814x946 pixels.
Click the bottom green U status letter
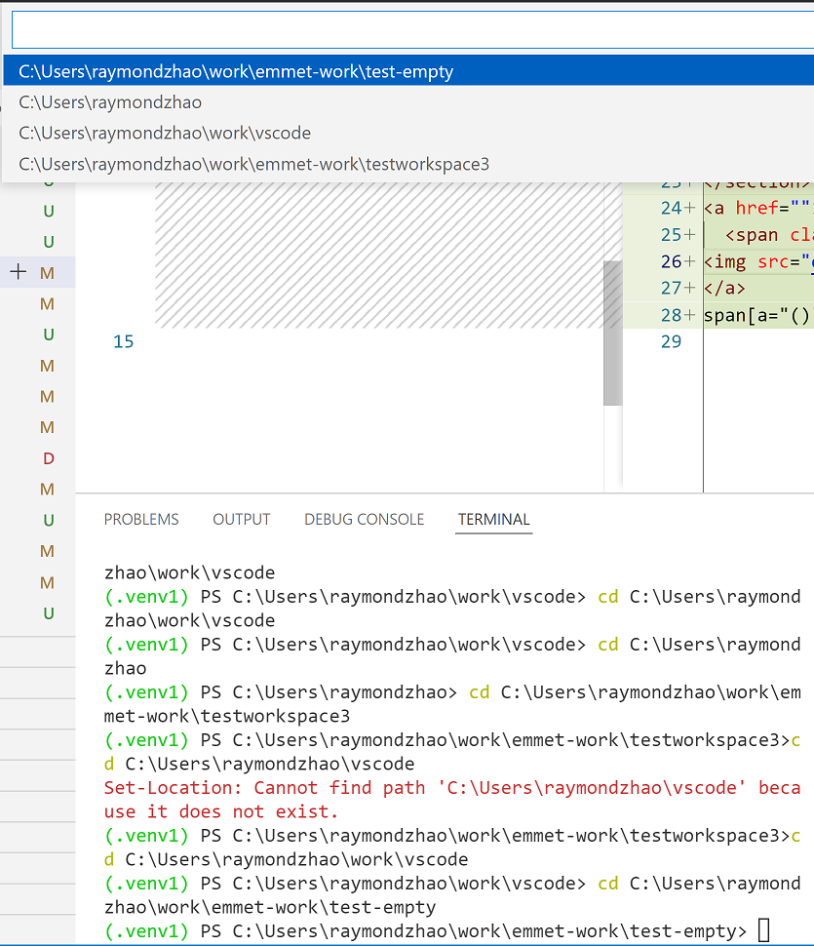click(x=47, y=613)
